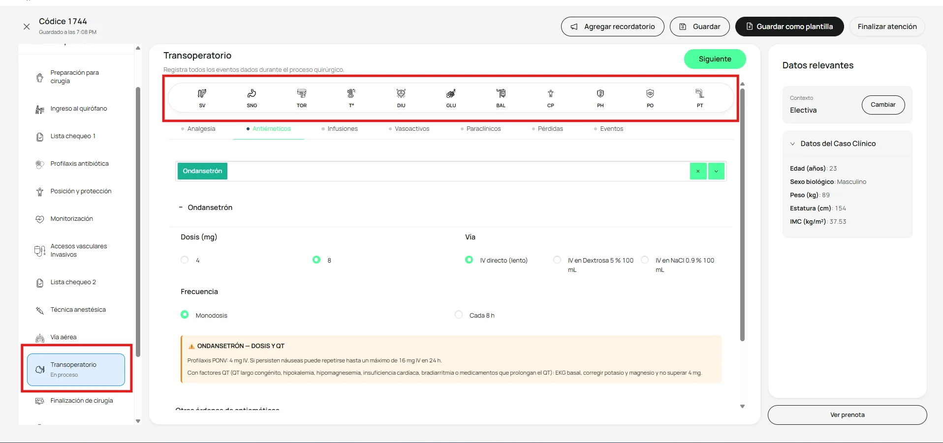Click the Ondansetrón chip in selector
Image resolution: width=943 pixels, height=443 pixels.
coord(202,171)
